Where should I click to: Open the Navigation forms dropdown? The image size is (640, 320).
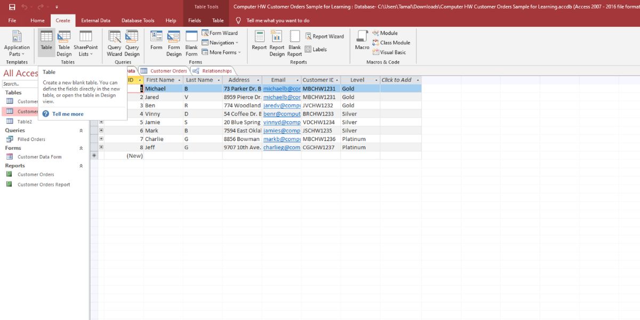(x=220, y=43)
